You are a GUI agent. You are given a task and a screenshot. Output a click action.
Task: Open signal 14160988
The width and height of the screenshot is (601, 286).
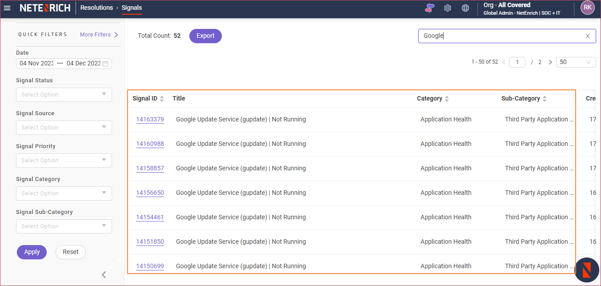(x=150, y=144)
